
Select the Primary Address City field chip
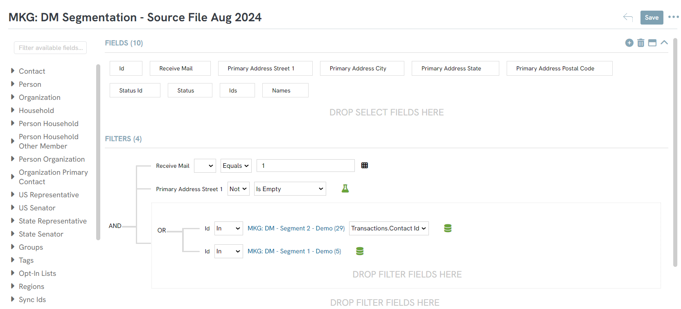362,68
